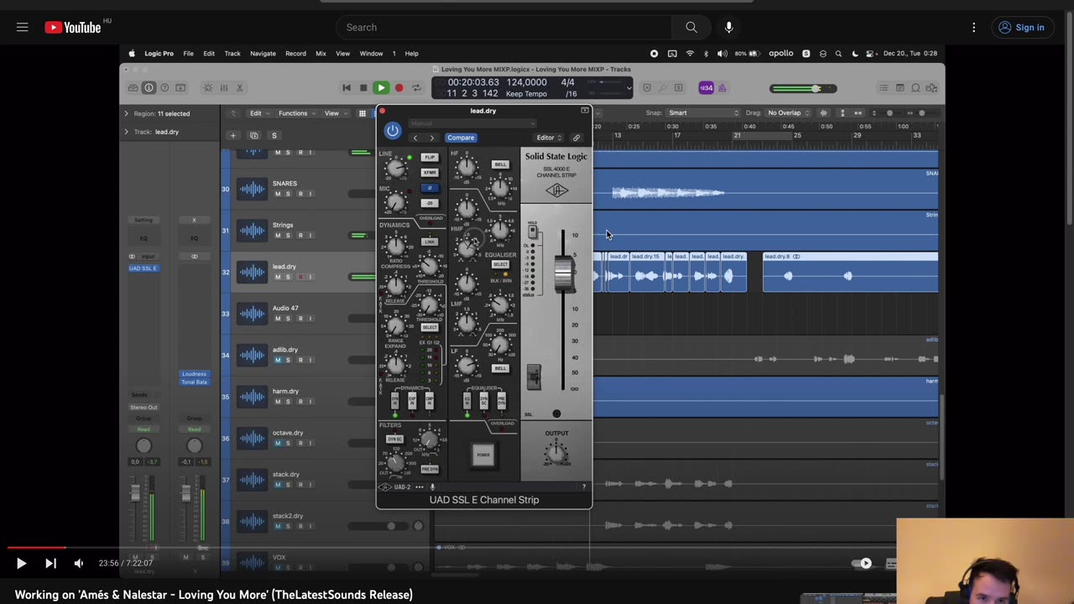Viewport: 1074px width, 604px height.
Task: Open the Snap Smart dropdown
Action: (703, 113)
